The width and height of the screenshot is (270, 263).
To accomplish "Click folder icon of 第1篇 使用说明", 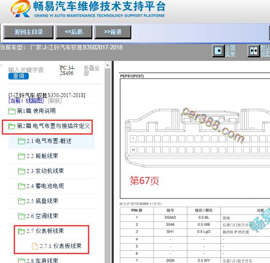I will [11, 111].
